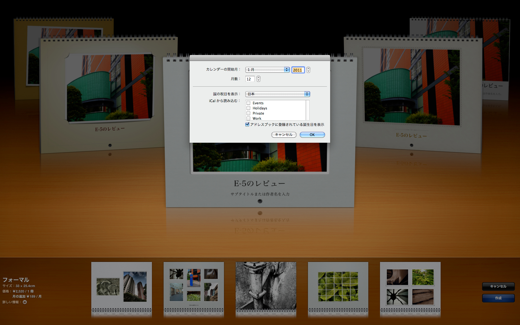Screen dimensions: 520x325
Task: Click the dark キャンセル button at bottom right
Action: [498, 286]
